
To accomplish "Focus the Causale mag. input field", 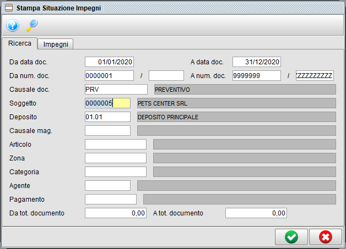I will (x=107, y=130).
